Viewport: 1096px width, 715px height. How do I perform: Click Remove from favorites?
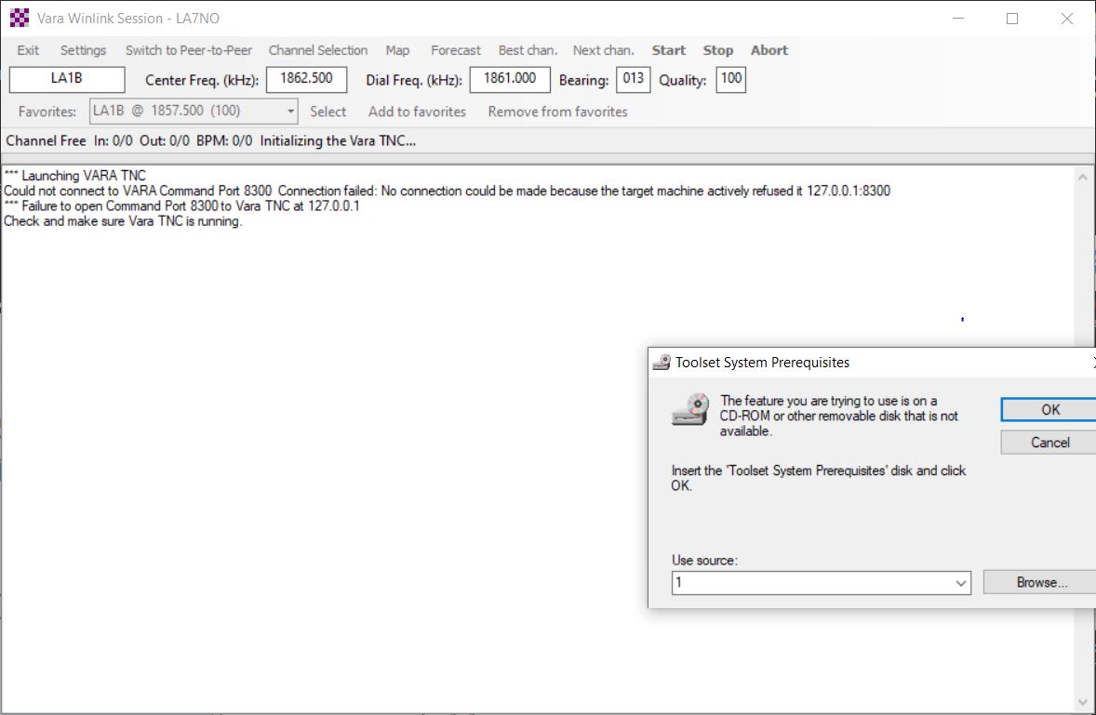tap(558, 112)
